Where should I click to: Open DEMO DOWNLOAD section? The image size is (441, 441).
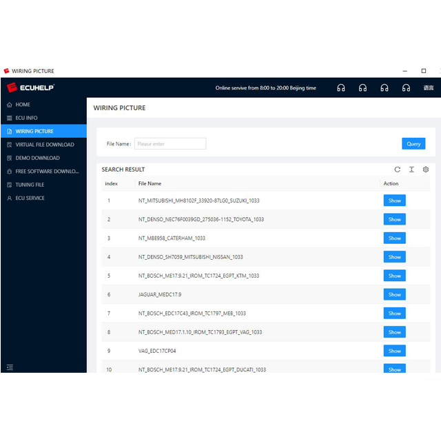[x=37, y=158]
